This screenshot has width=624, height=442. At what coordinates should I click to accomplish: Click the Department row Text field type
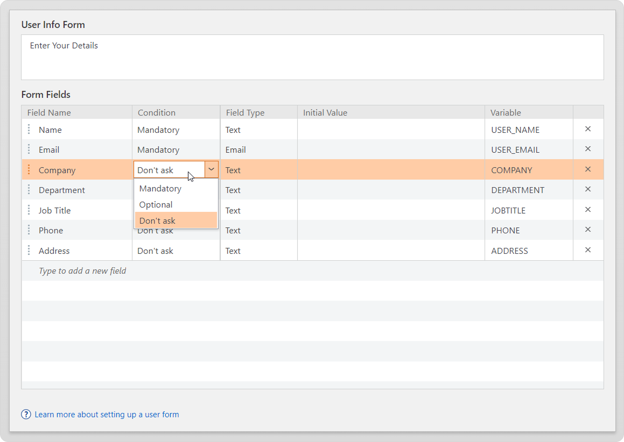tap(258, 190)
